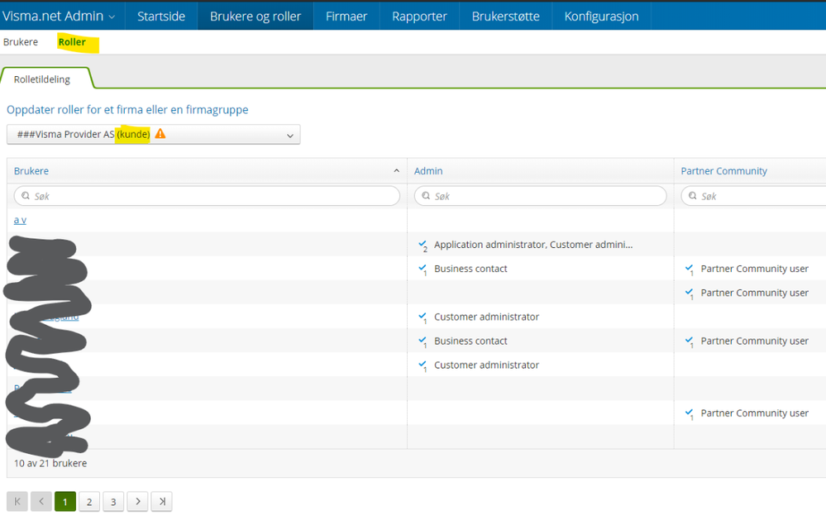The width and height of the screenshot is (826, 525).
Task: Click third Partner Community user checkmark icon
Action: coord(689,341)
